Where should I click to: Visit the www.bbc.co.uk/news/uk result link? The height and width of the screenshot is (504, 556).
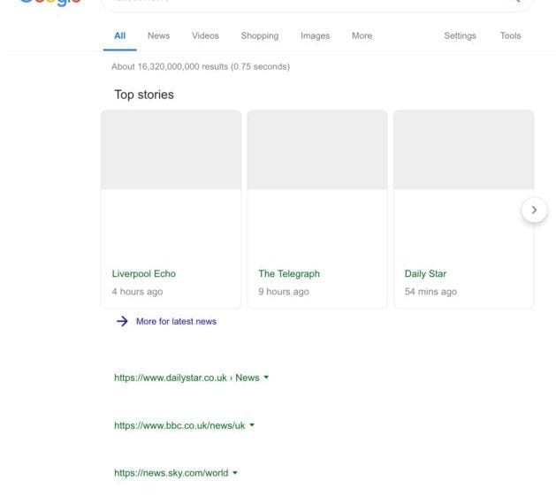[179, 425]
